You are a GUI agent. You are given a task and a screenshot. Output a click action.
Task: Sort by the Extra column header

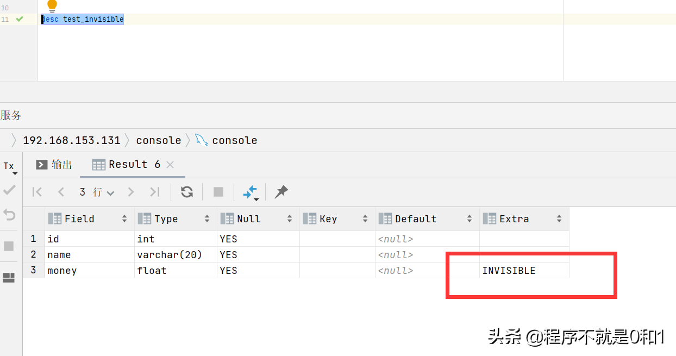click(x=514, y=219)
